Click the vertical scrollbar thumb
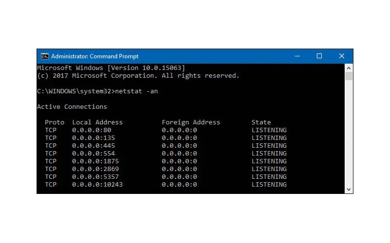 (349, 76)
